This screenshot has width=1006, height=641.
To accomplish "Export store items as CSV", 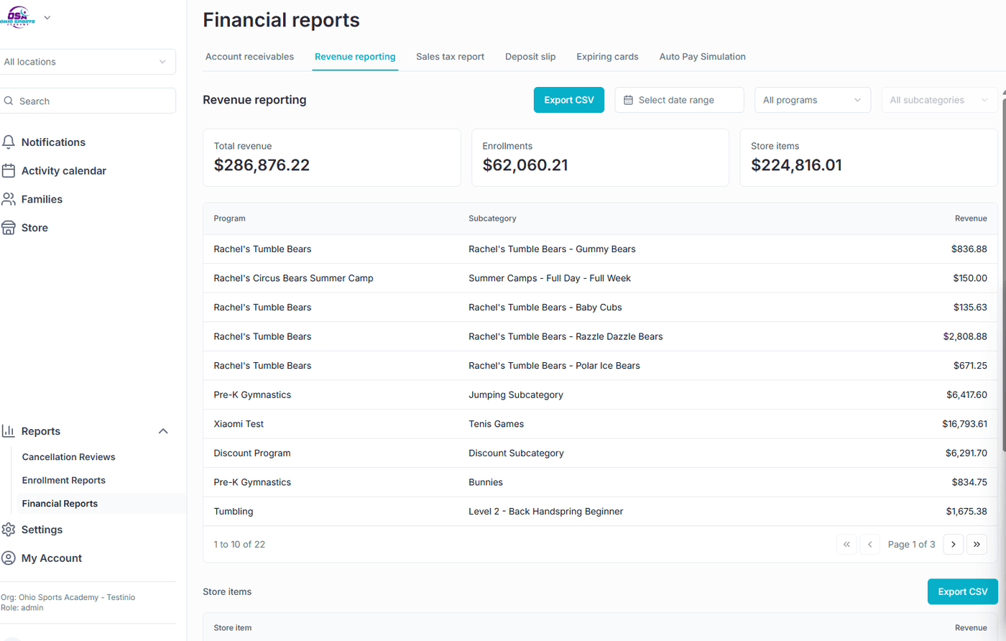I will [963, 591].
